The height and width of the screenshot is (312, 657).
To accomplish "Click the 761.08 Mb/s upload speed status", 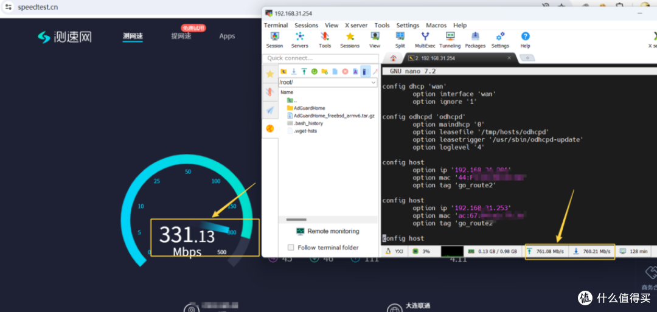I will [546, 251].
